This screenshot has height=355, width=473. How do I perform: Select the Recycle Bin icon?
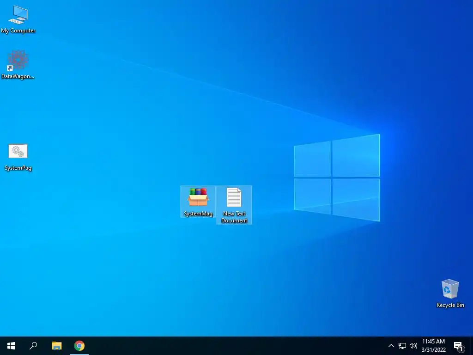click(x=450, y=289)
